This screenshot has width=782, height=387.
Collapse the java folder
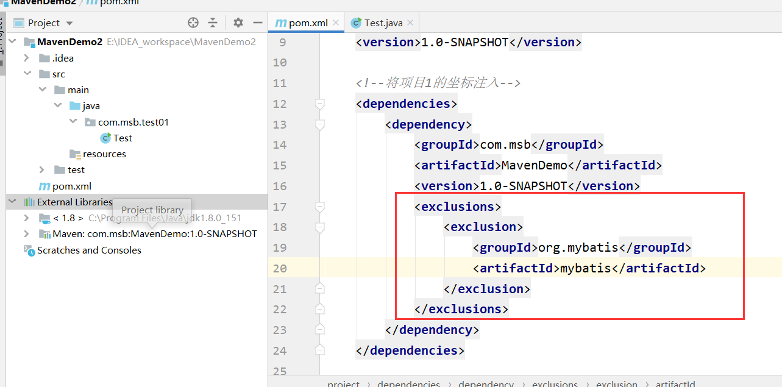[x=57, y=105]
